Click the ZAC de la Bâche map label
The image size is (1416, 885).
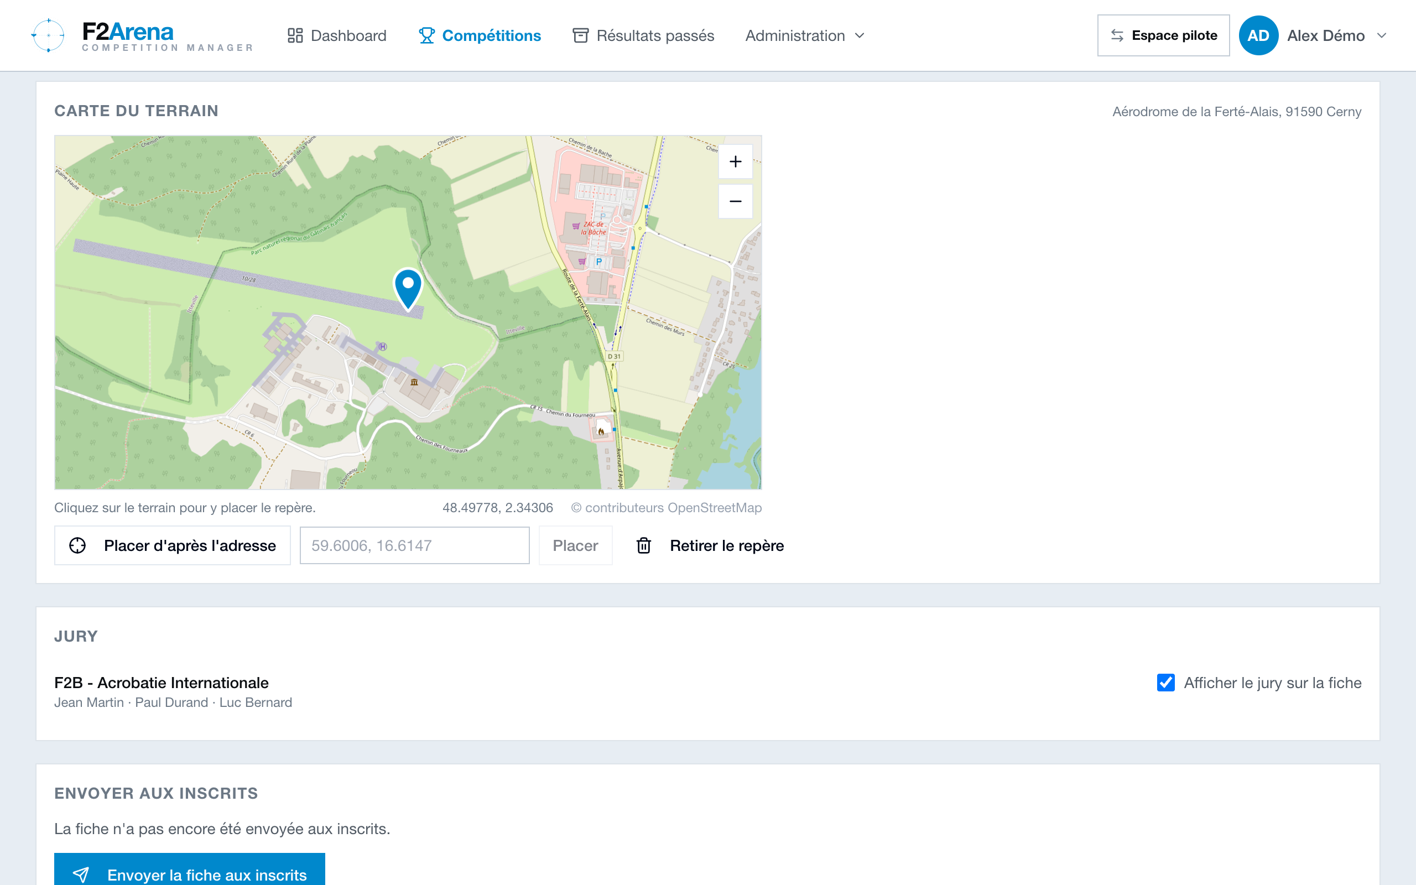[x=594, y=228]
